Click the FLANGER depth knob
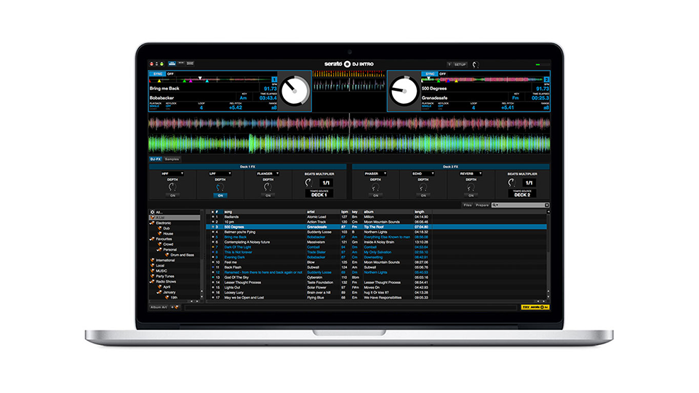 pyautogui.click(x=268, y=187)
